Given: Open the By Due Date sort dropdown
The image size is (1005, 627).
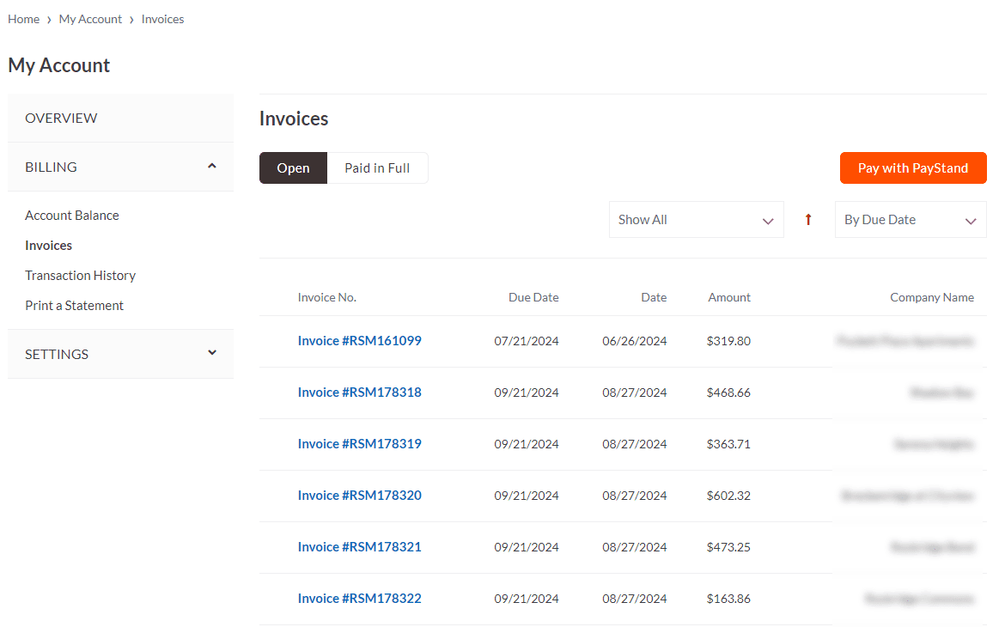Looking at the screenshot, I should coord(911,220).
